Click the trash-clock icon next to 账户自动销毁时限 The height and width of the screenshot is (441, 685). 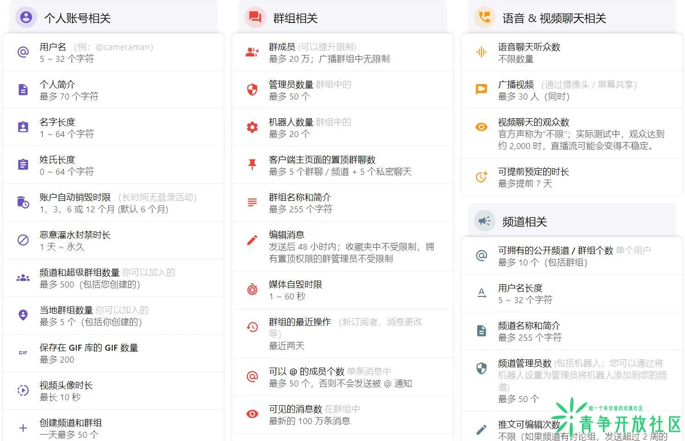coord(23,202)
